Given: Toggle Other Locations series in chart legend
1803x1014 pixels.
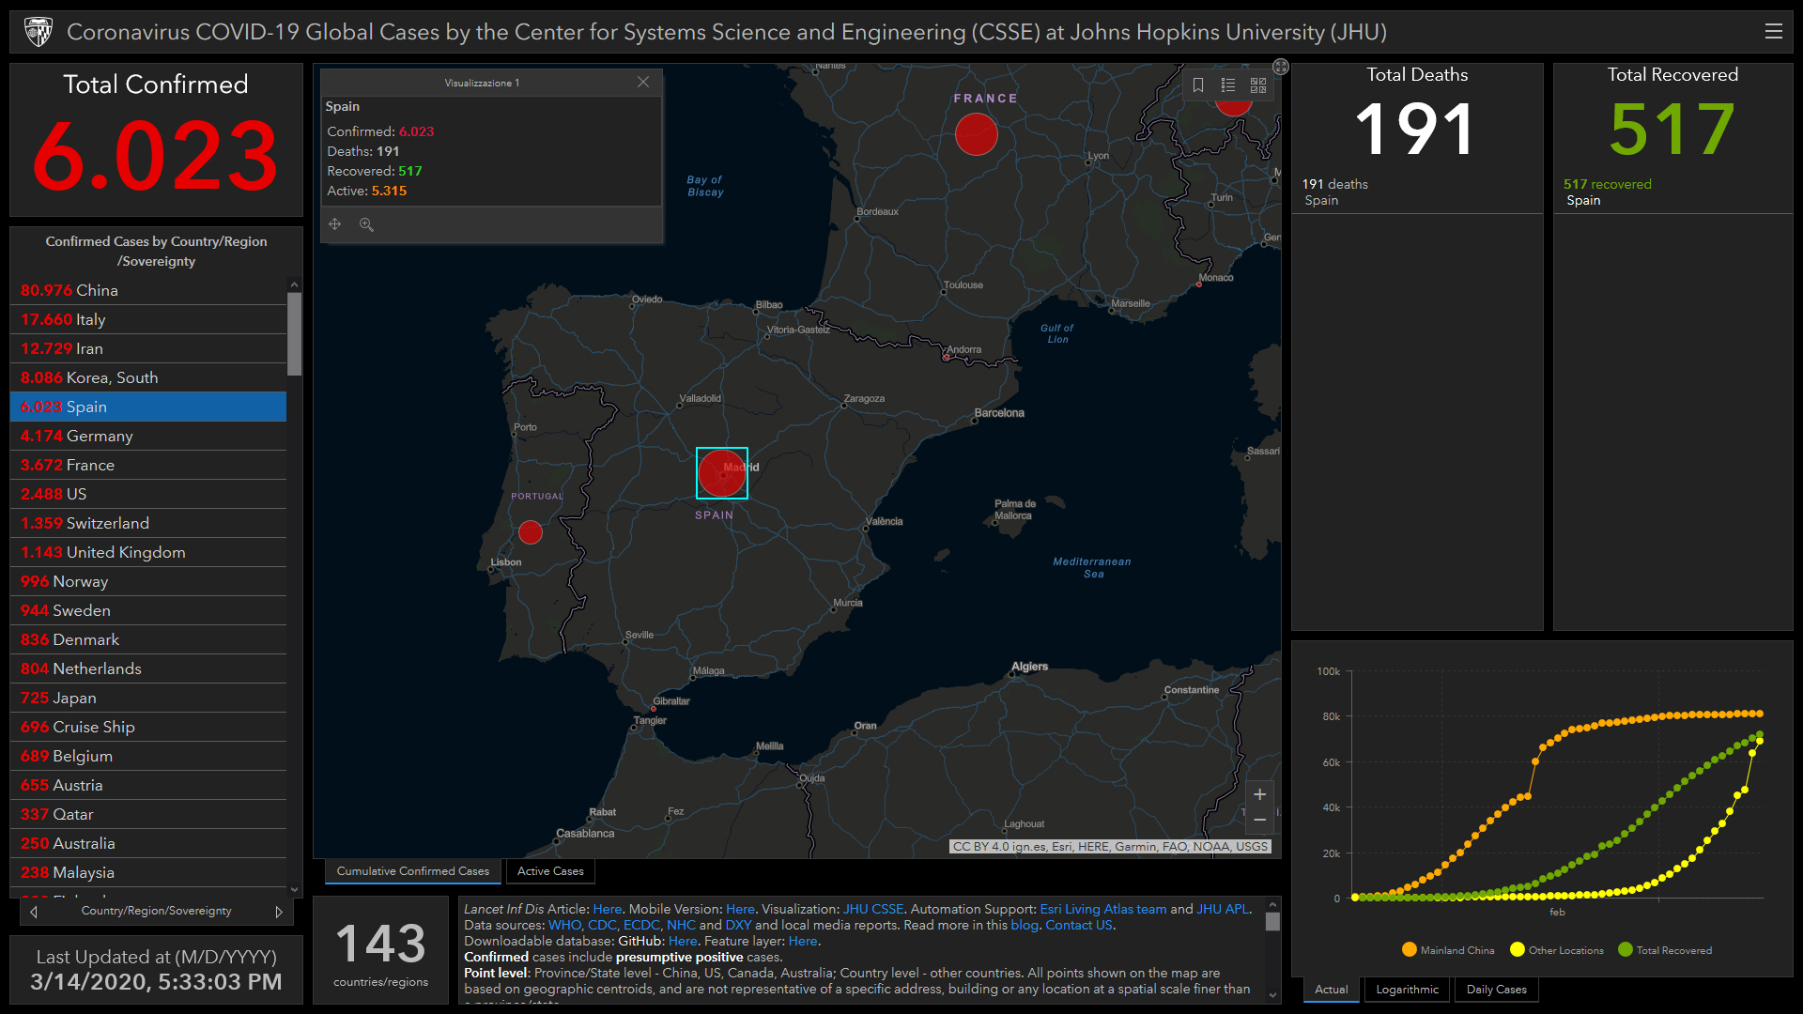Looking at the screenshot, I should pyautogui.click(x=1557, y=950).
